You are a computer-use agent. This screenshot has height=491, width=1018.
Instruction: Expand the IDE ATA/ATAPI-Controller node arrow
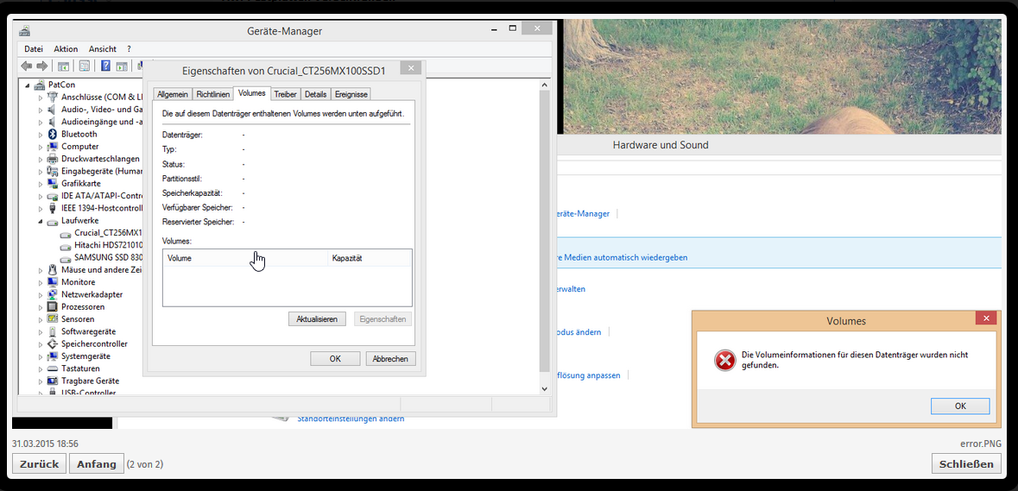click(41, 196)
